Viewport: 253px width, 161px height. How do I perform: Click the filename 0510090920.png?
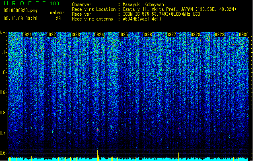tap(21, 10)
